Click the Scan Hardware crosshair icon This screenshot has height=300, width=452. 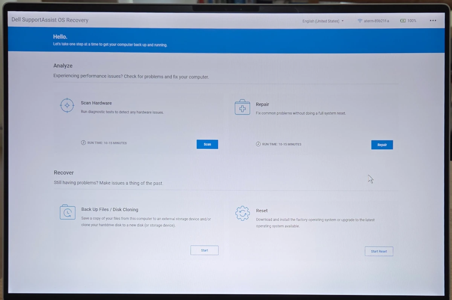[67, 105]
